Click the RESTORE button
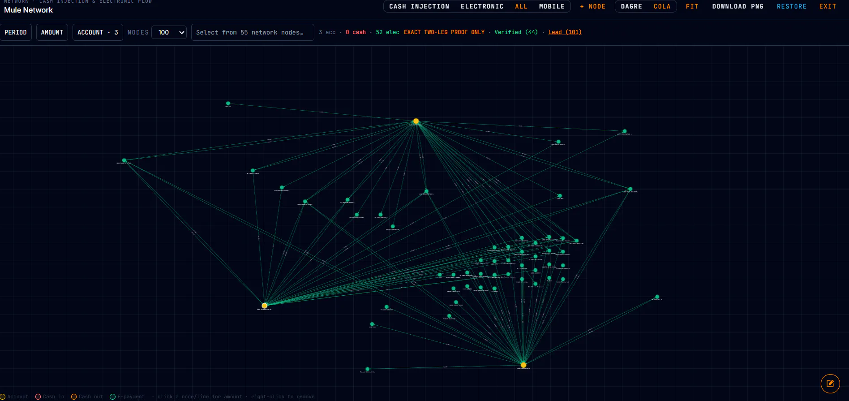The height and width of the screenshot is (401, 849). tap(792, 6)
